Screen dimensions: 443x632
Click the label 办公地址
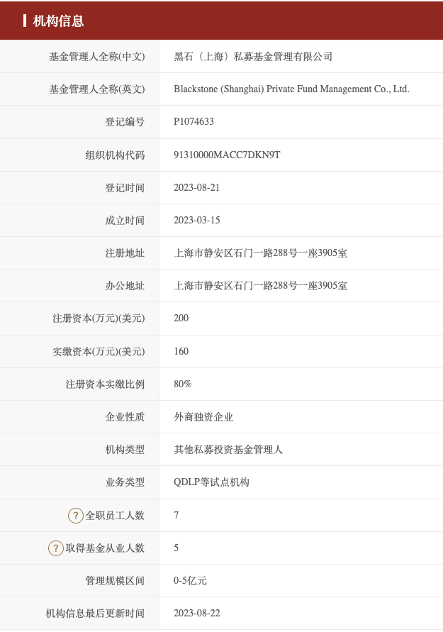pyautogui.click(x=125, y=286)
